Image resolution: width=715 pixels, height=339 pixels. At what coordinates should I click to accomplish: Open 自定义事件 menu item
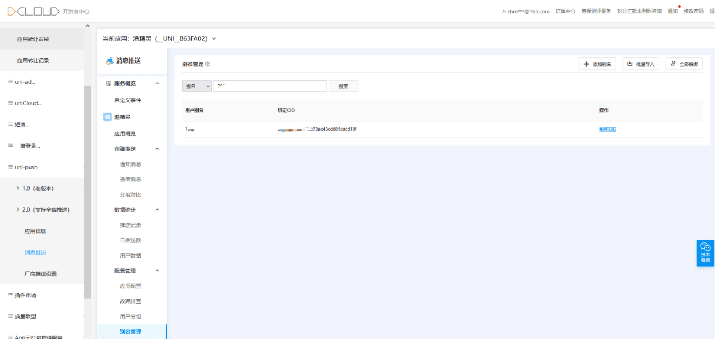128,100
